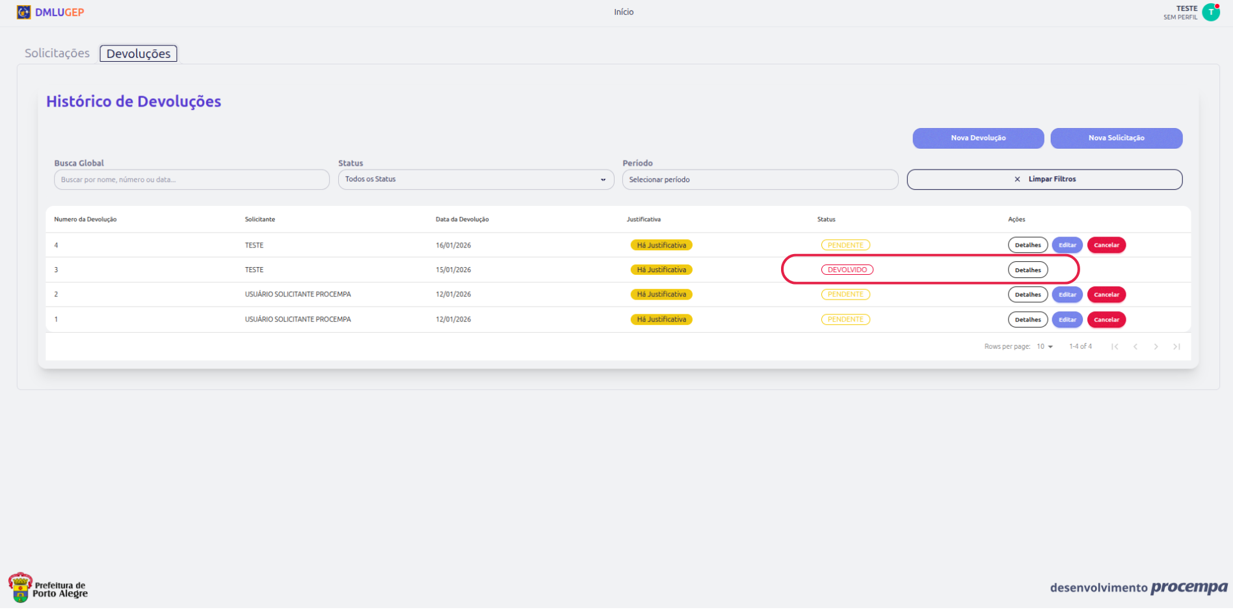Image resolution: width=1233 pixels, height=614 pixels.
Task: Click the next page chevron
Action: [1156, 347]
